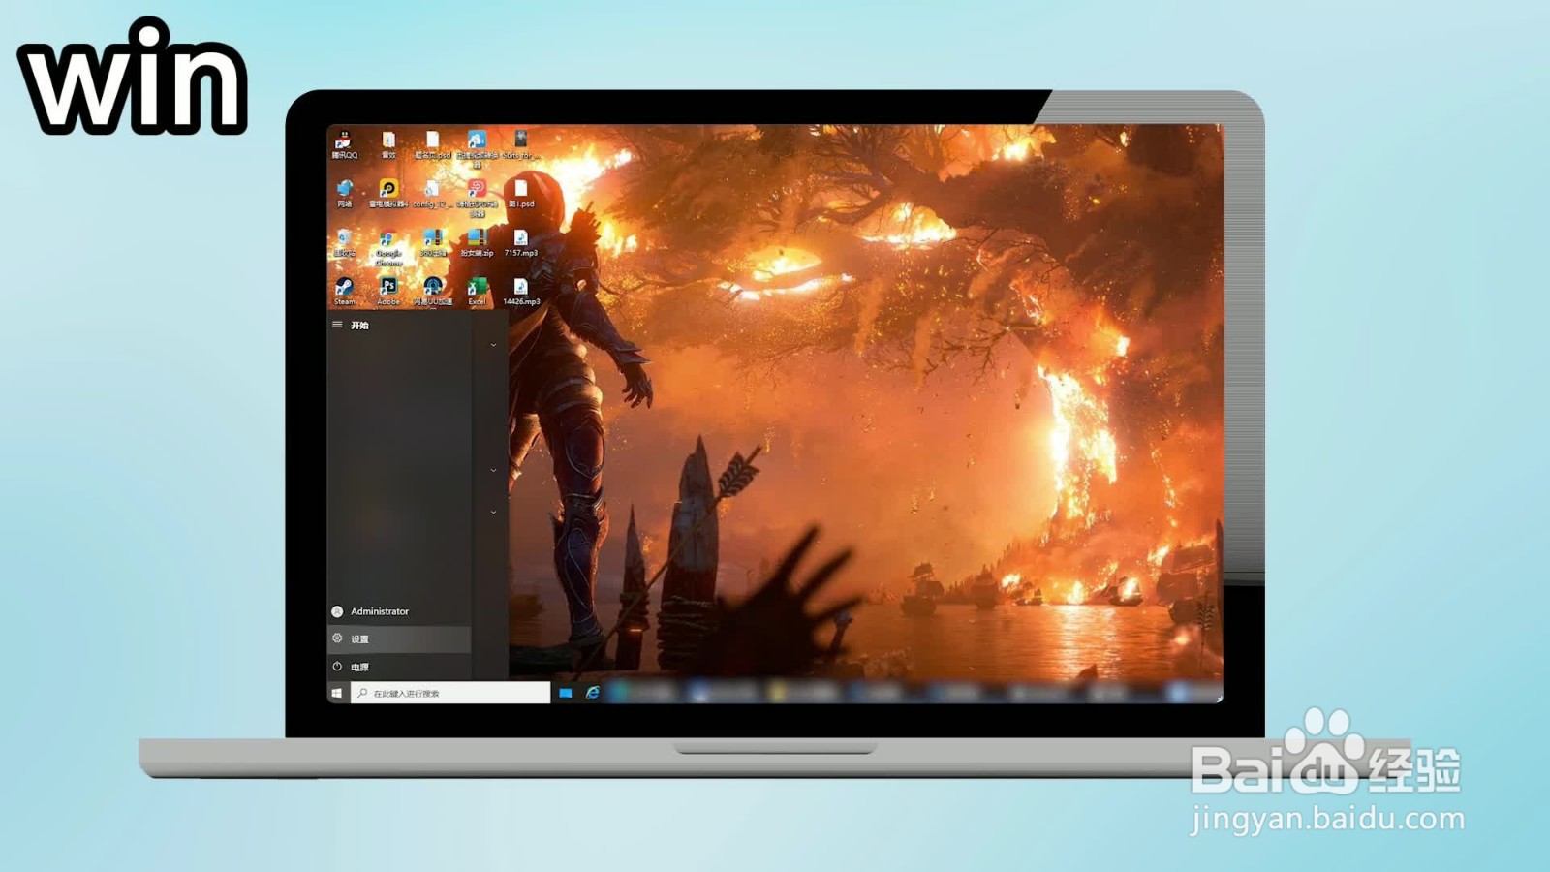Open Internet Explorer from the taskbar
Screen dimensions: 1550x872
592,693
